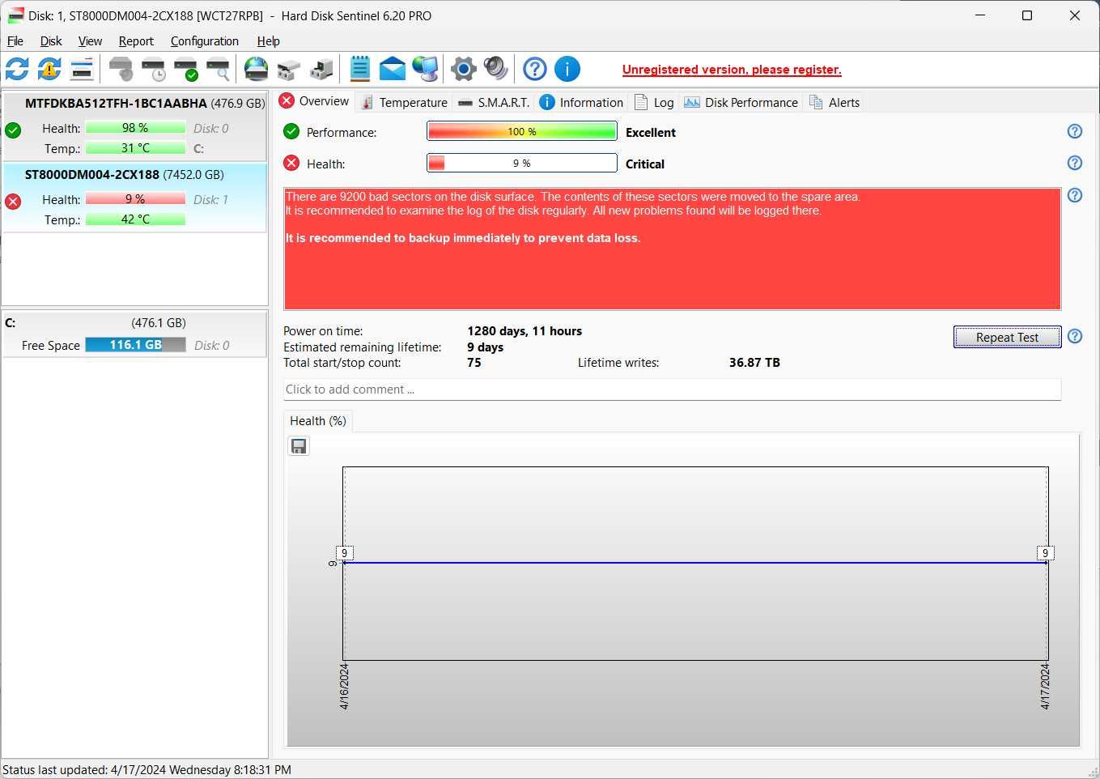Click the disk with green checkmark icon
Screen dimensions: 1100x779
(185, 69)
